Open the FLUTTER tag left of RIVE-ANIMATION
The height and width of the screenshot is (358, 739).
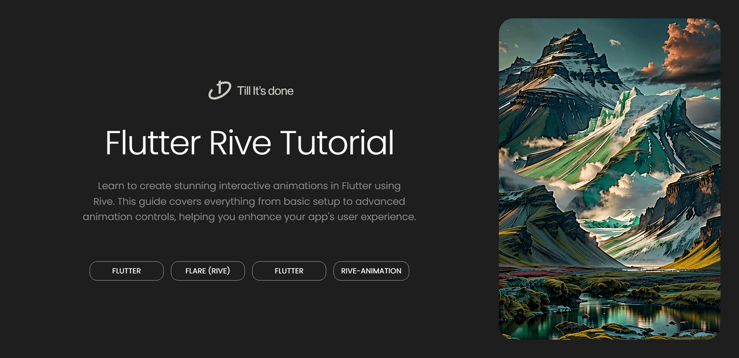(289, 271)
